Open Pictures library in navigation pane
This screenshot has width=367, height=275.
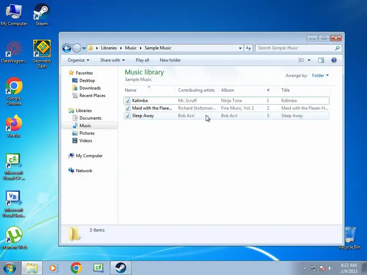[87, 133]
